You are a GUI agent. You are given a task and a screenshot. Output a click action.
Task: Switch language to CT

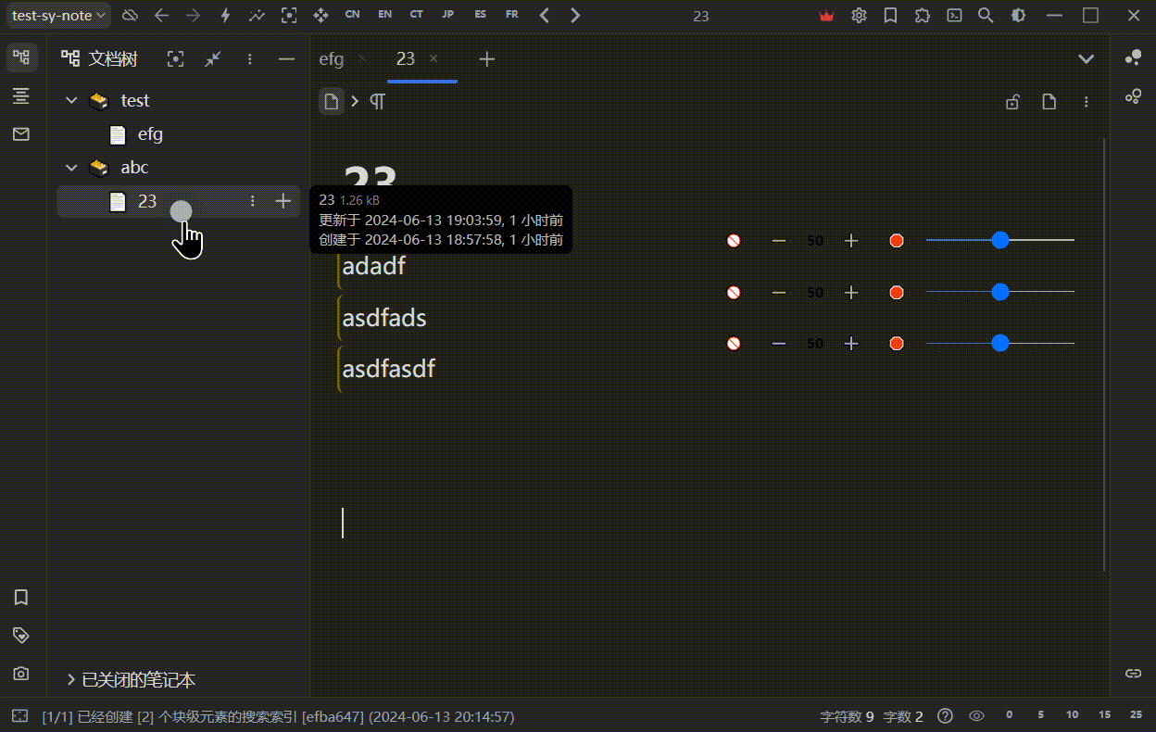pyautogui.click(x=416, y=16)
